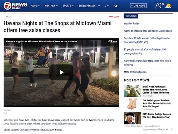Click the psoriatic arthritis feet thumbnail
This screenshot has width=178, height=134.
(x=133, y=104)
